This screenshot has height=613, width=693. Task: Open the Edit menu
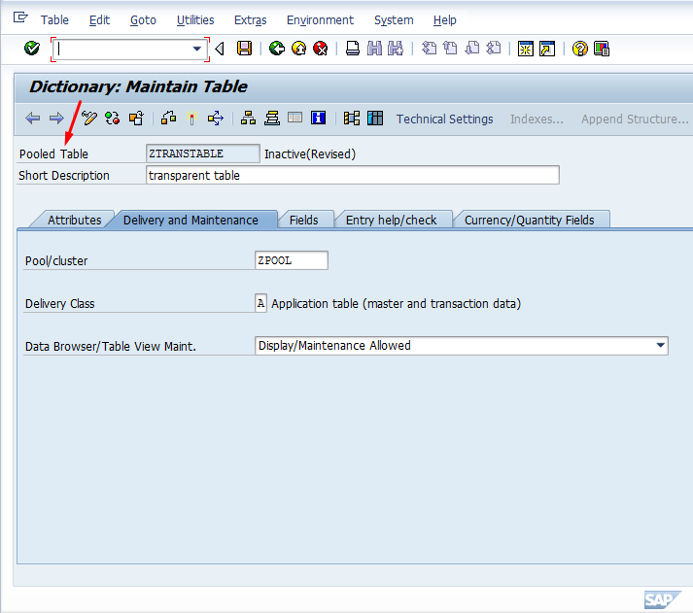click(x=99, y=19)
